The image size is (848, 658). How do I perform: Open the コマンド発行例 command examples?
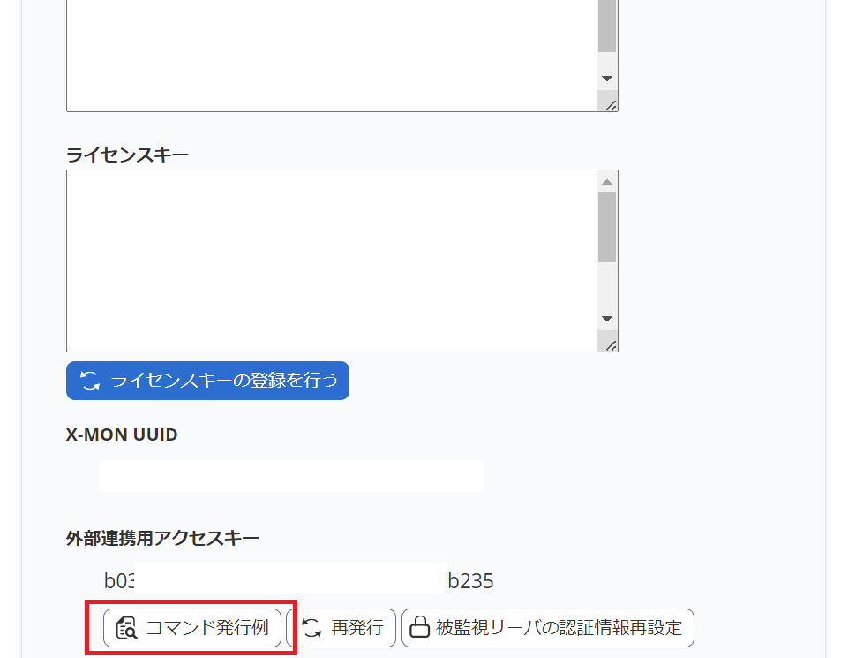[192, 628]
